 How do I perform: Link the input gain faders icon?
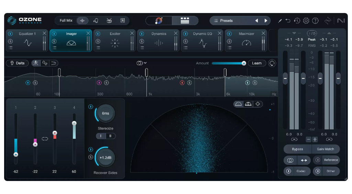click(294, 139)
